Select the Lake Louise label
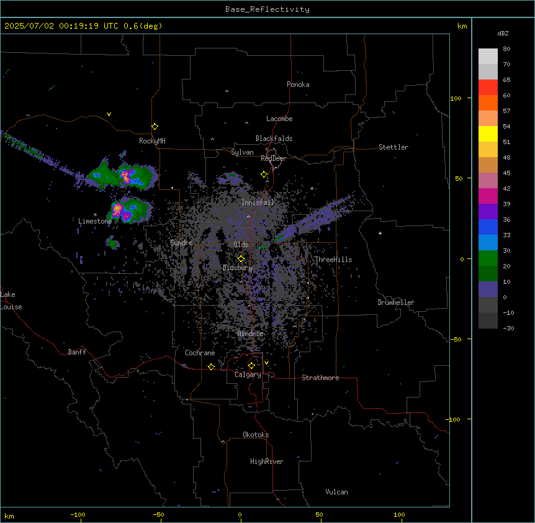The width and height of the screenshot is (535, 523). (11, 301)
